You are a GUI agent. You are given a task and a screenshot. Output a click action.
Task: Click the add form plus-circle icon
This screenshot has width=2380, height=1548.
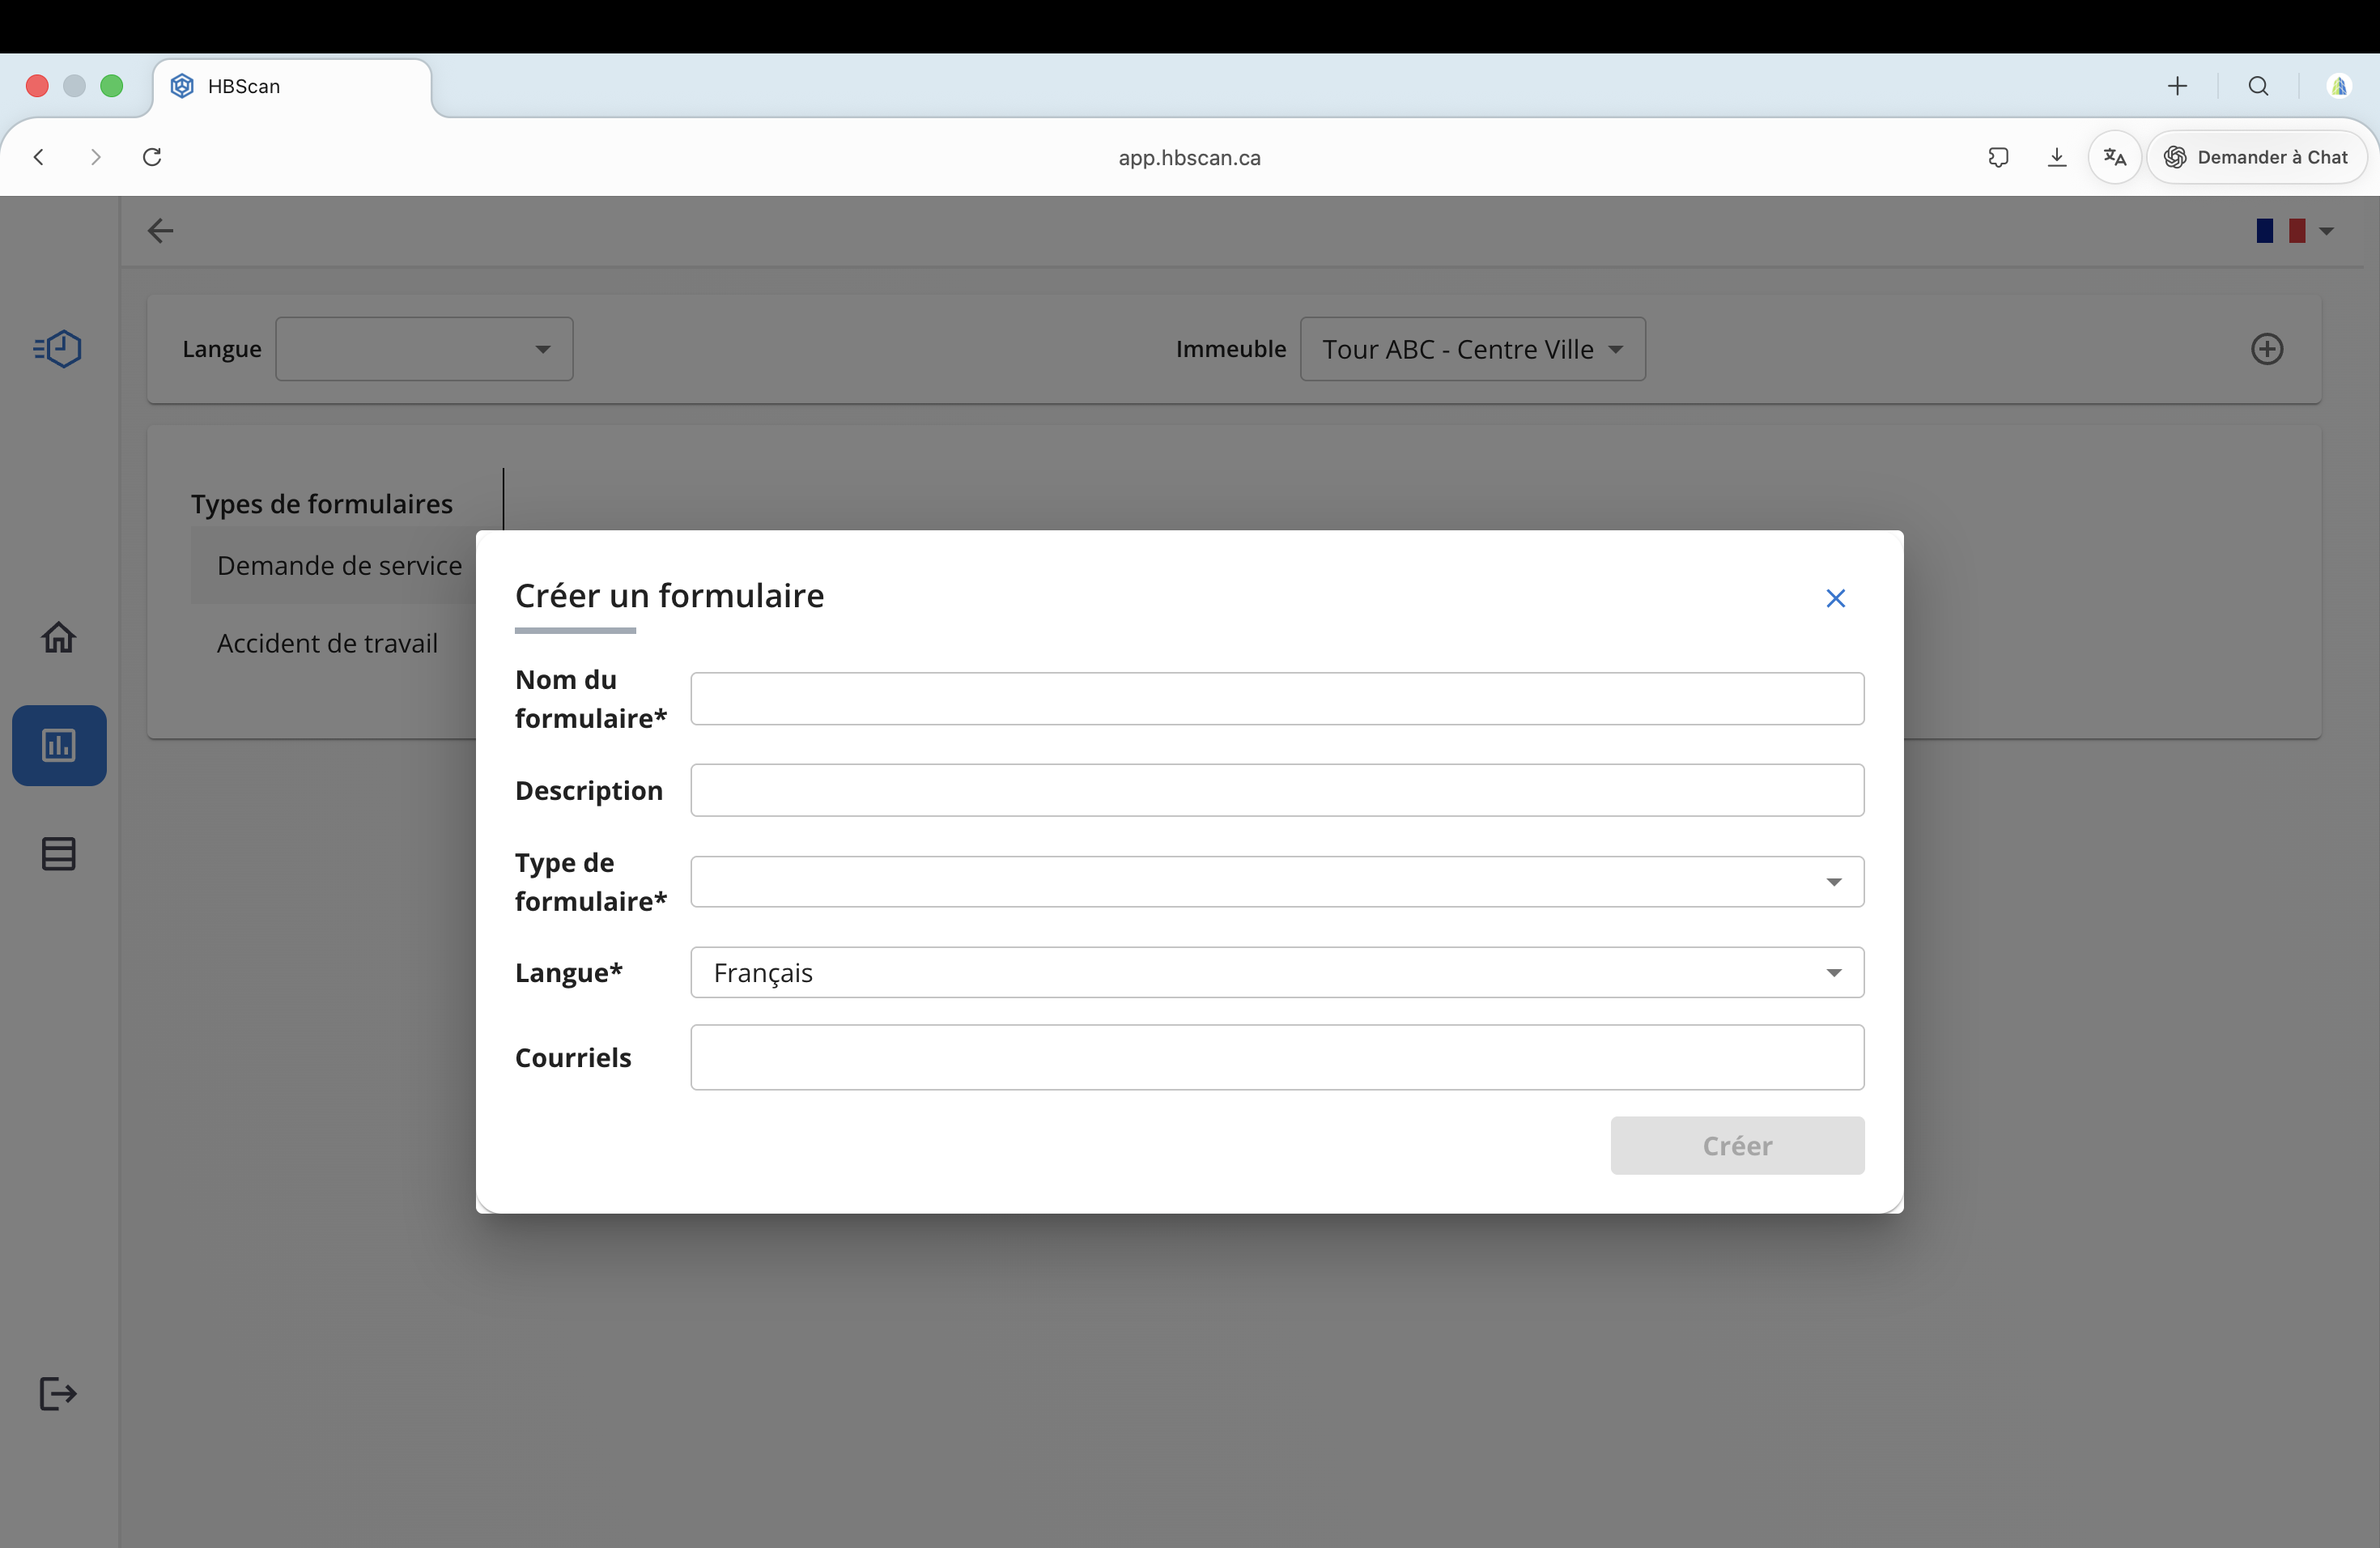(2267, 349)
